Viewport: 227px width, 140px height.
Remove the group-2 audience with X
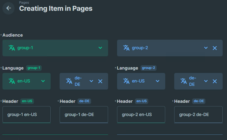coord(215,48)
